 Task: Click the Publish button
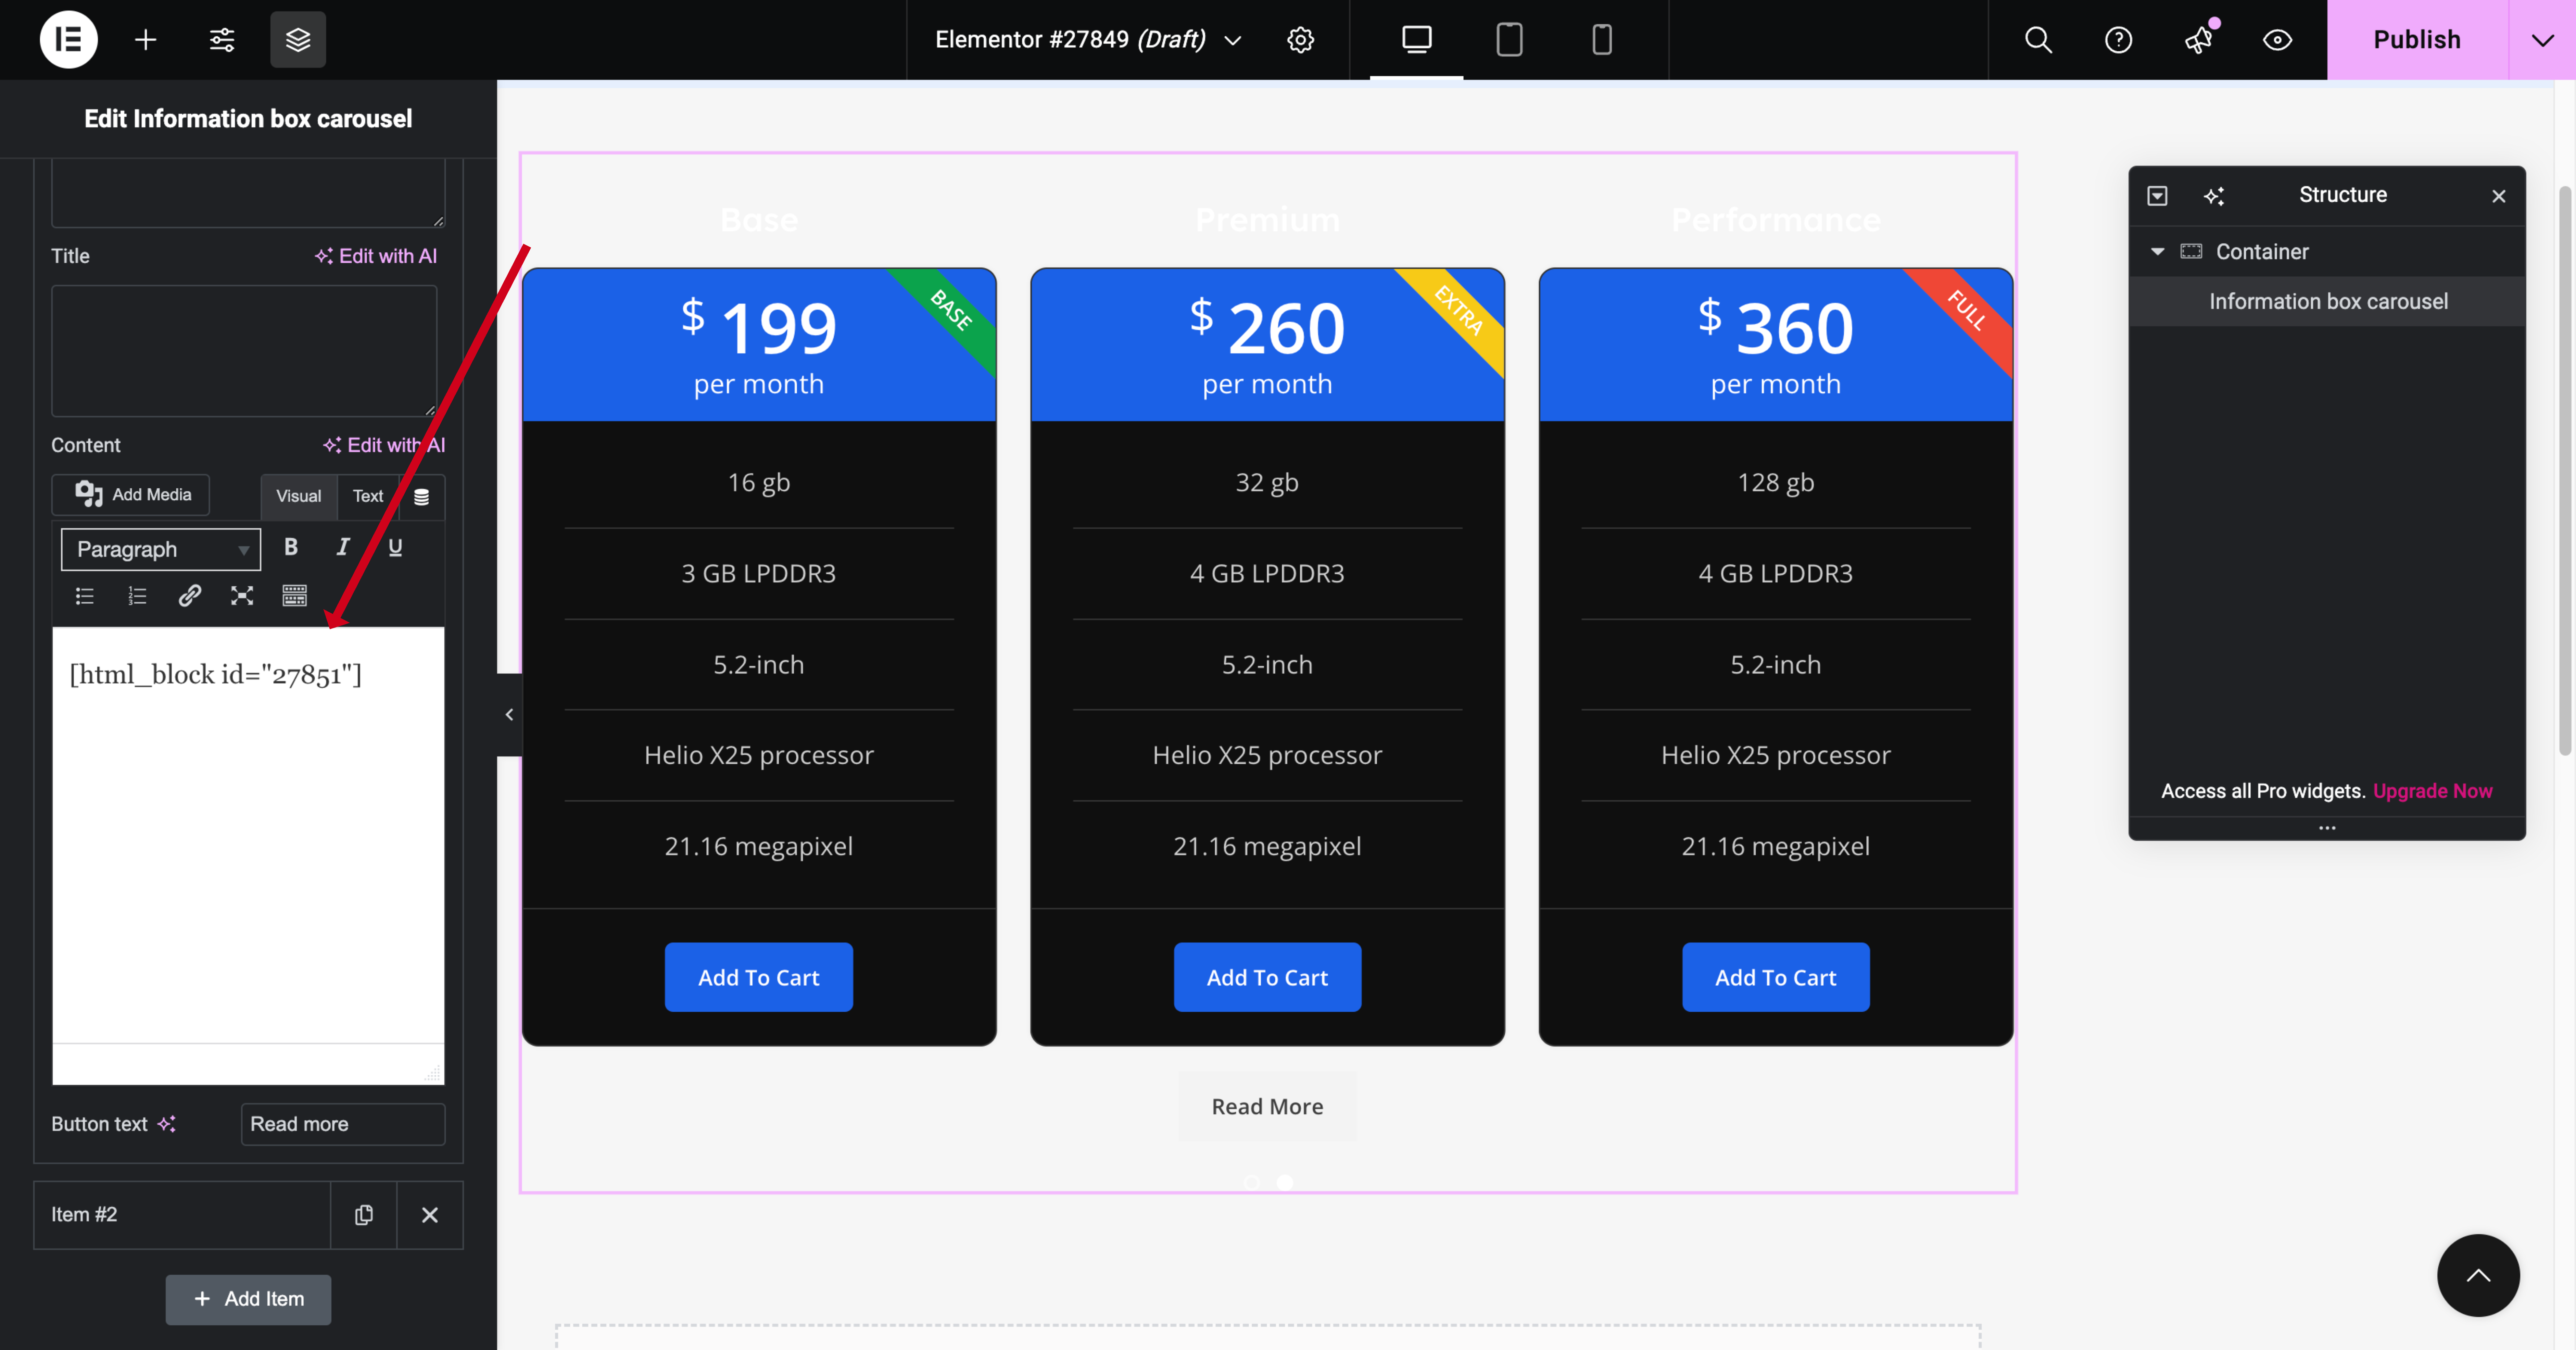click(x=2417, y=40)
